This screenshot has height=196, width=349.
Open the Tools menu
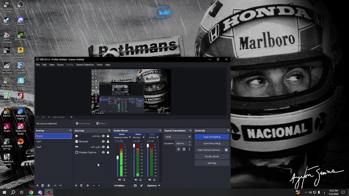pyautogui.click(x=99, y=65)
